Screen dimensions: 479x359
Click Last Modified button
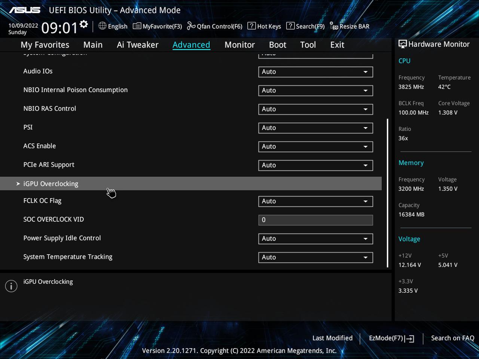[x=332, y=338]
